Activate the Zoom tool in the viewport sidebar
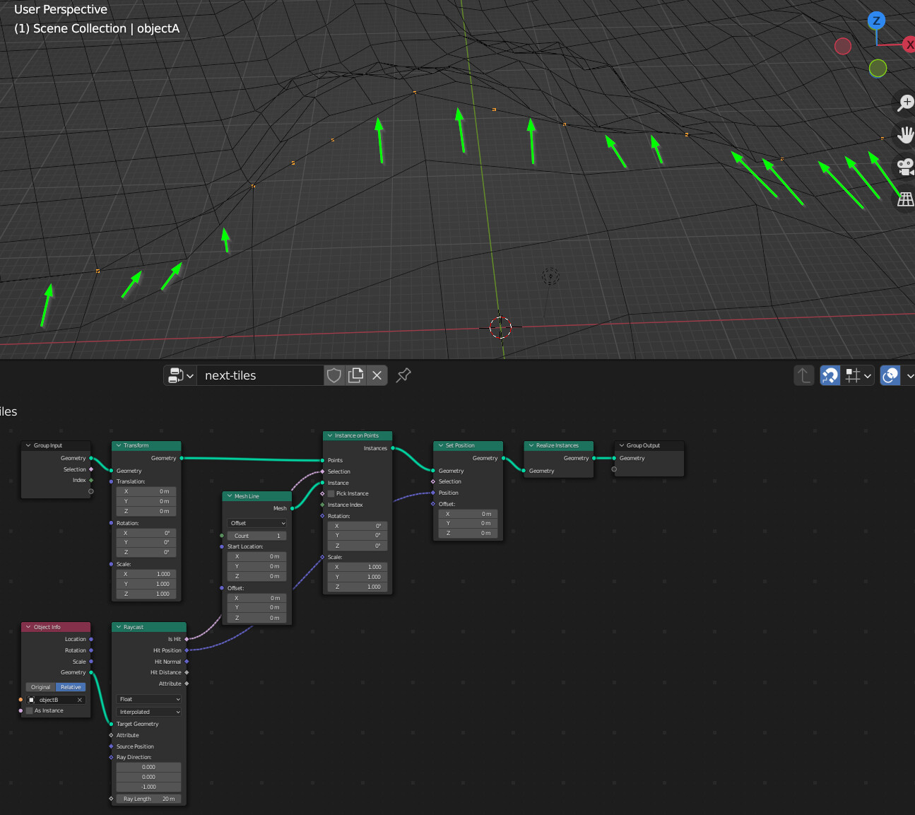Image resolution: width=915 pixels, height=815 pixels. click(905, 103)
